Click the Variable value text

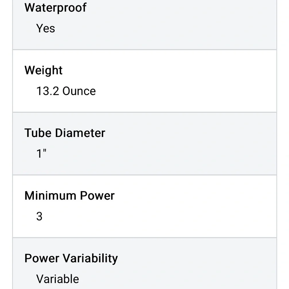click(58, 279)
